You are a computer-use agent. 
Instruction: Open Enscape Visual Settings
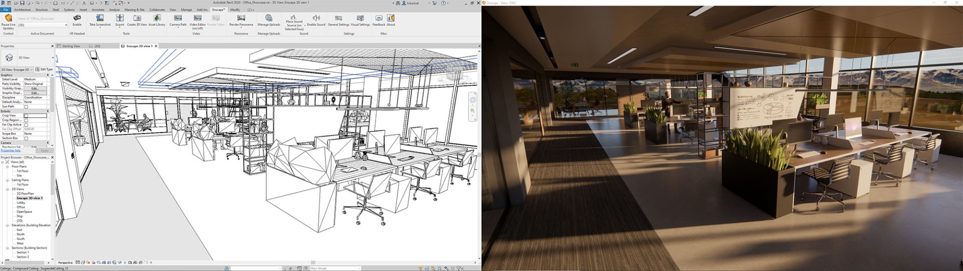[x=360, y=18]
